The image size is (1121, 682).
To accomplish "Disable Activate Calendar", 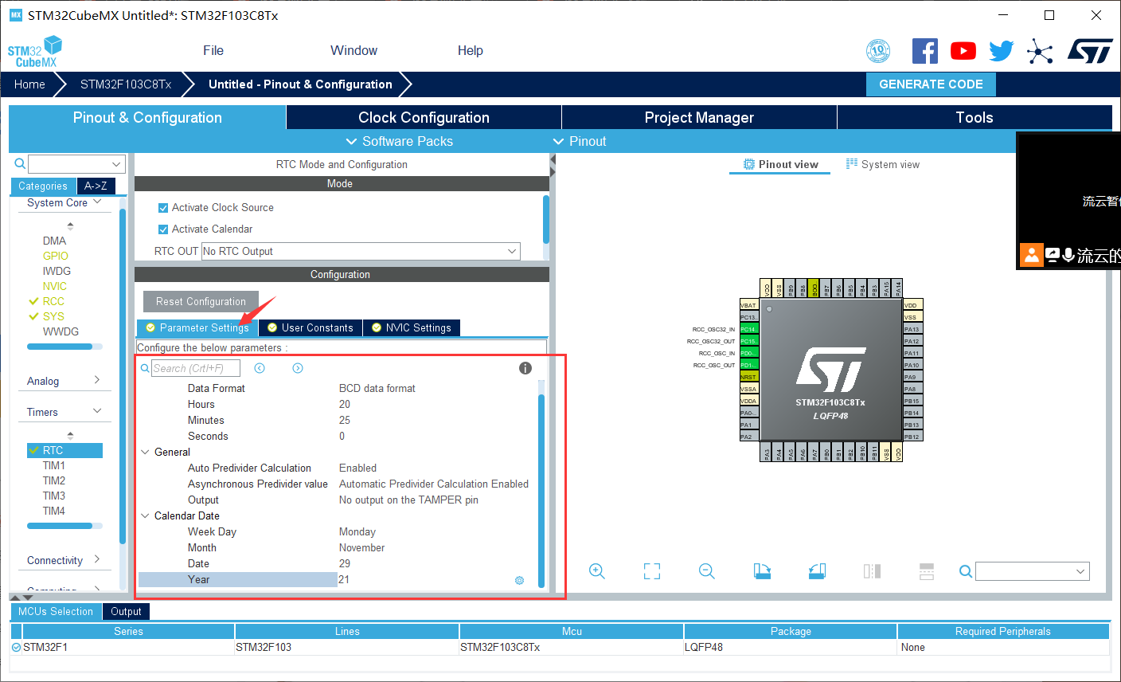I will click(163, 229).
